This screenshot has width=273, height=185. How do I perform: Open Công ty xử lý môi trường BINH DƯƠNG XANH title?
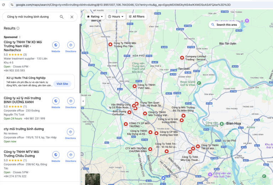(x=22, y=100)
